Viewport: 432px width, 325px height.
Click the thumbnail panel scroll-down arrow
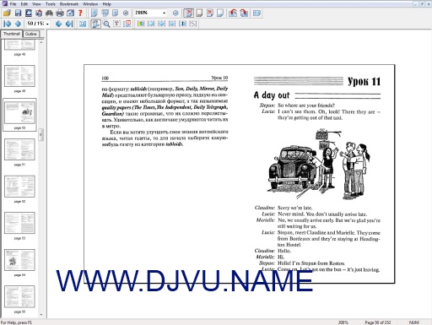[41, 315]
